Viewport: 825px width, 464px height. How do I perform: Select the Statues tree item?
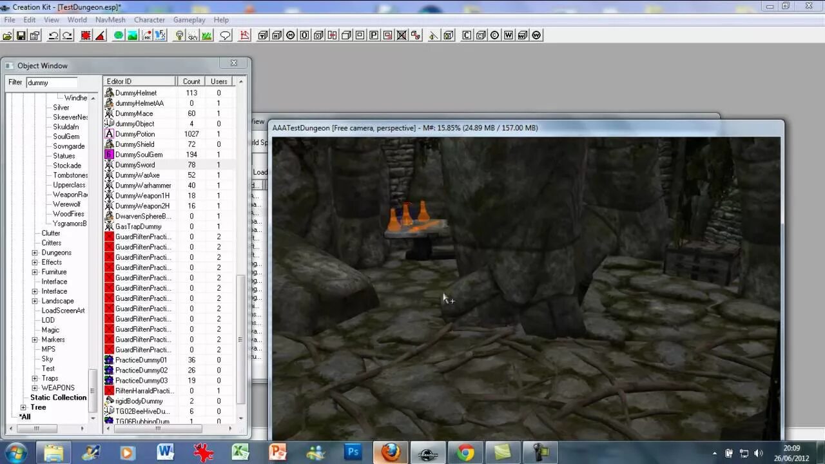64,156
